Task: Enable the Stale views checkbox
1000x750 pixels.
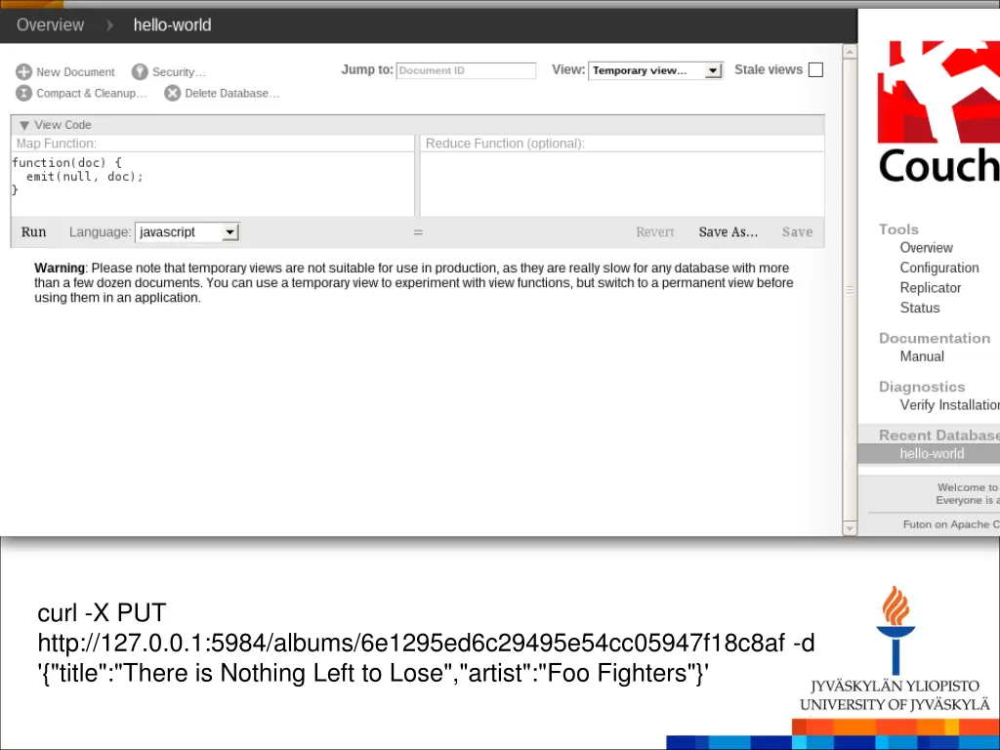Action: tap(815, 69)
